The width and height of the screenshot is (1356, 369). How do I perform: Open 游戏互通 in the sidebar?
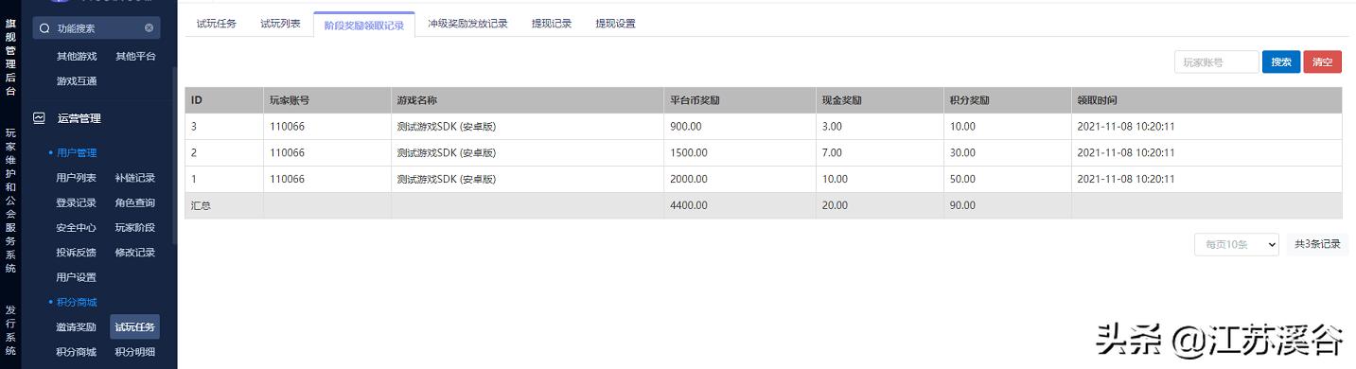coord(77,81)
